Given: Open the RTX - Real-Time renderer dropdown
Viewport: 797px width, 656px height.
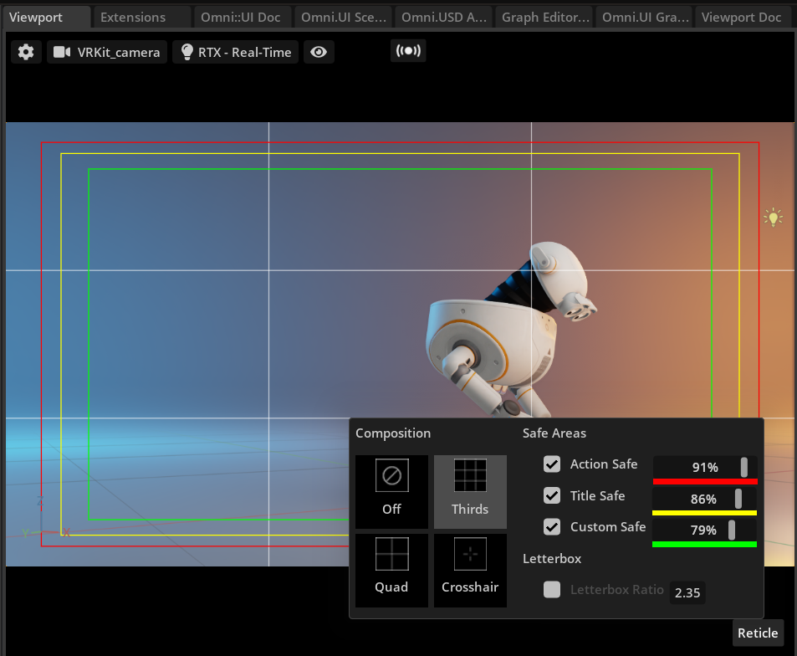Looking at the screenshot, I should point(234,51).
